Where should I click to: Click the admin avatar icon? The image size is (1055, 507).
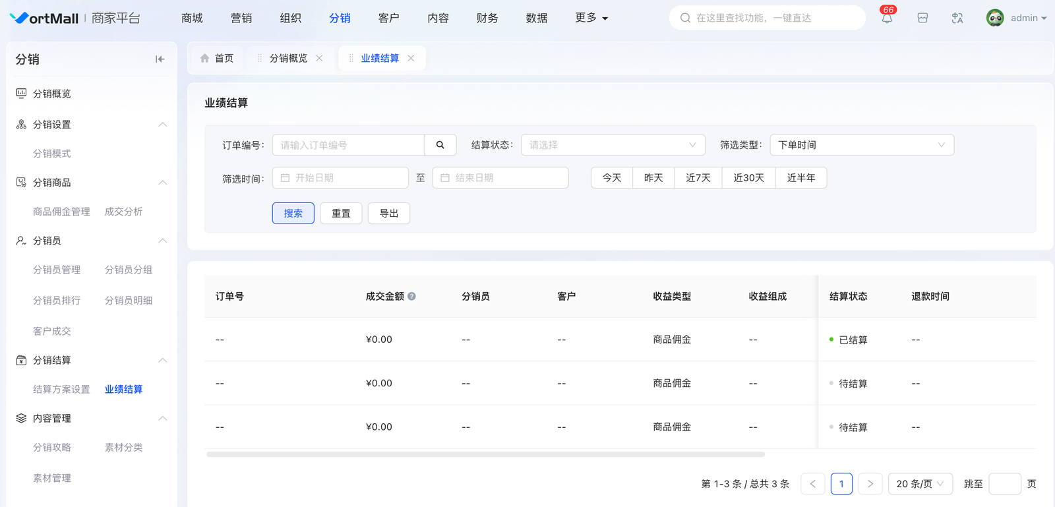point(994,18)
